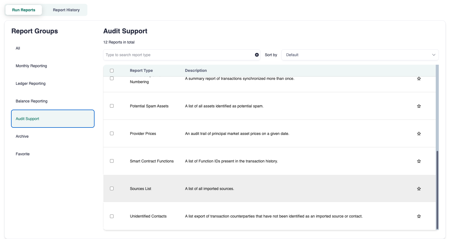Tick the Sources List checkbox
452x239 pixels.
[x=112, y=189]
